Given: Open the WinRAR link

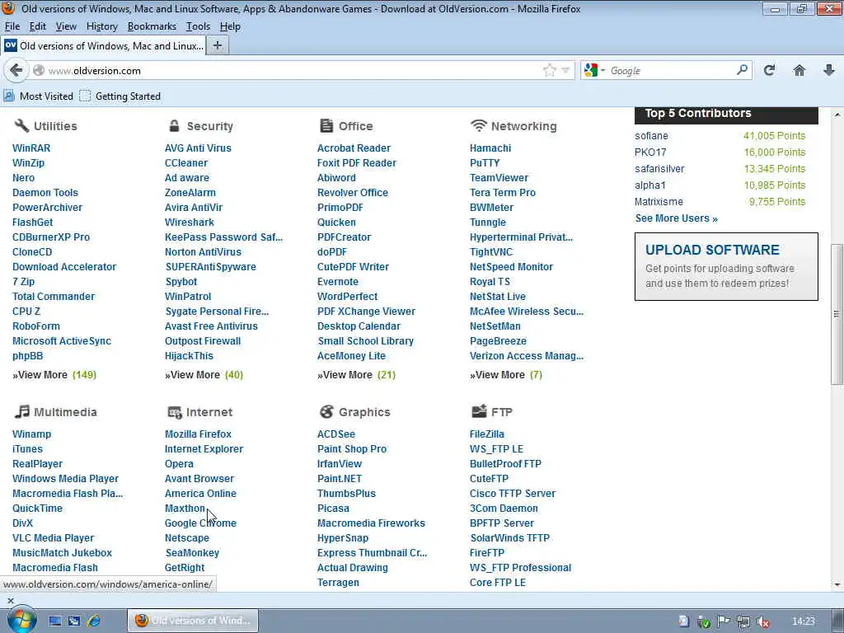Looking at the screenshot, I should [31, 148].
